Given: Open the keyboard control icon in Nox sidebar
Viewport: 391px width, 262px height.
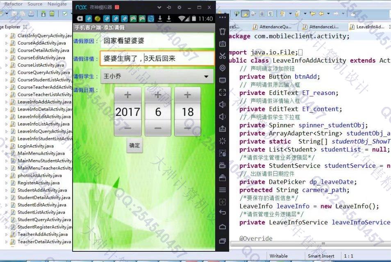Looking at the screenshot, I should tap(223, 44).
